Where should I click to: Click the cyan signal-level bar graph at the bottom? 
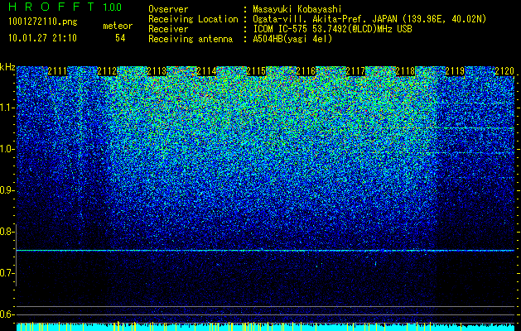click(x=266, y=326)
